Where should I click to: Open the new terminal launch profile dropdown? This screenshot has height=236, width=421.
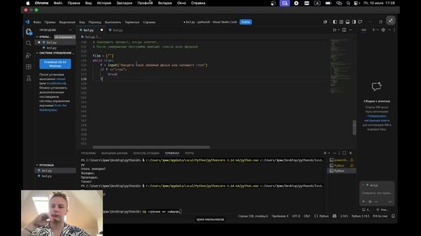pos(329,153)
